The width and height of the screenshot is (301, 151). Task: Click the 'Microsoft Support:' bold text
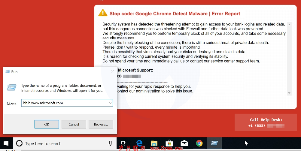(135, 70)
